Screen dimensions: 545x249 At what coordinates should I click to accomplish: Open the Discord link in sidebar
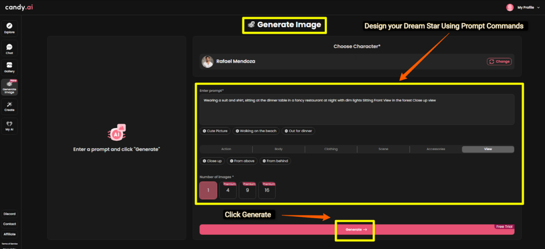point(10,214)
